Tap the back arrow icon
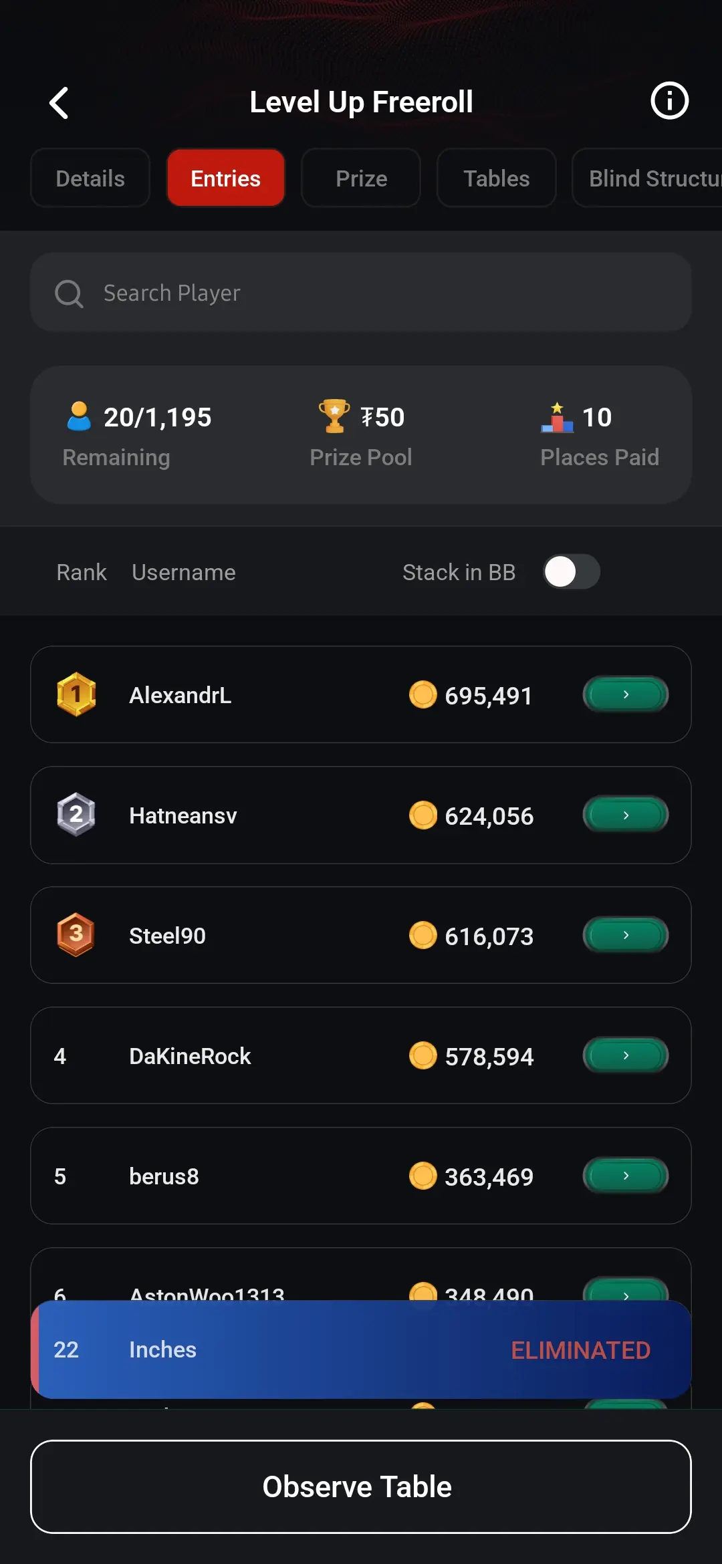Image resolution: width=722 pixels, height=1564 pixels. point(59,103)
